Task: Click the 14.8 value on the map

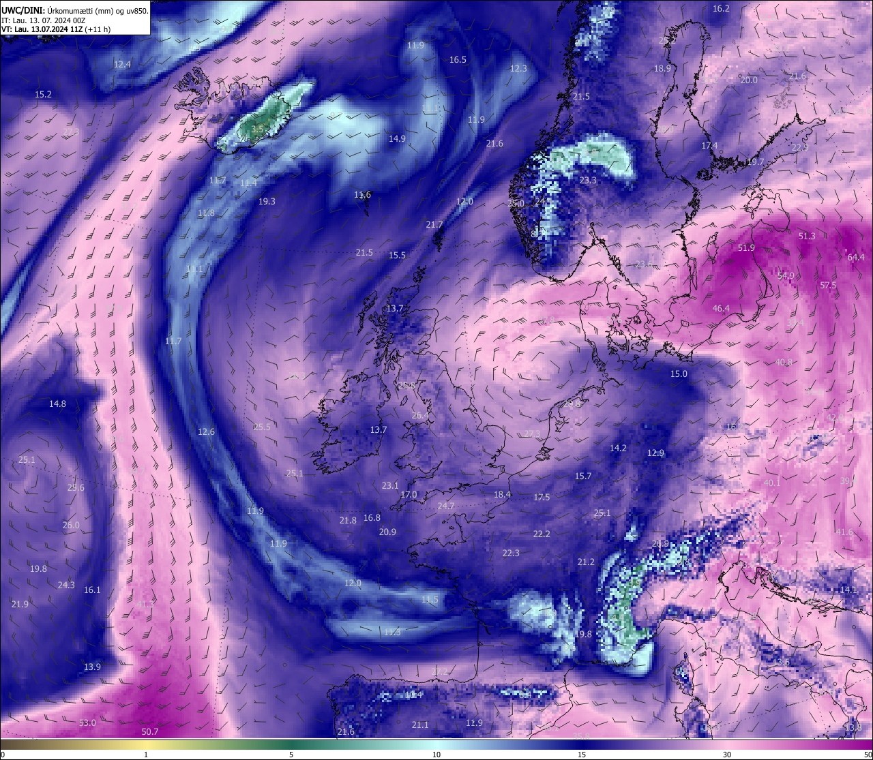Action: tap(57, 404)
